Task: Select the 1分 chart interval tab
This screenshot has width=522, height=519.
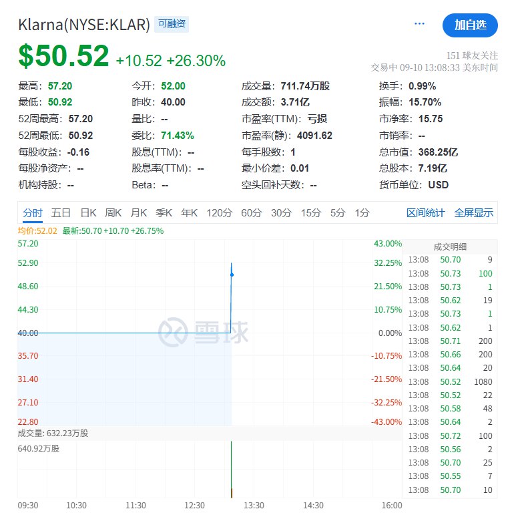Action: (x=362, y=212)
